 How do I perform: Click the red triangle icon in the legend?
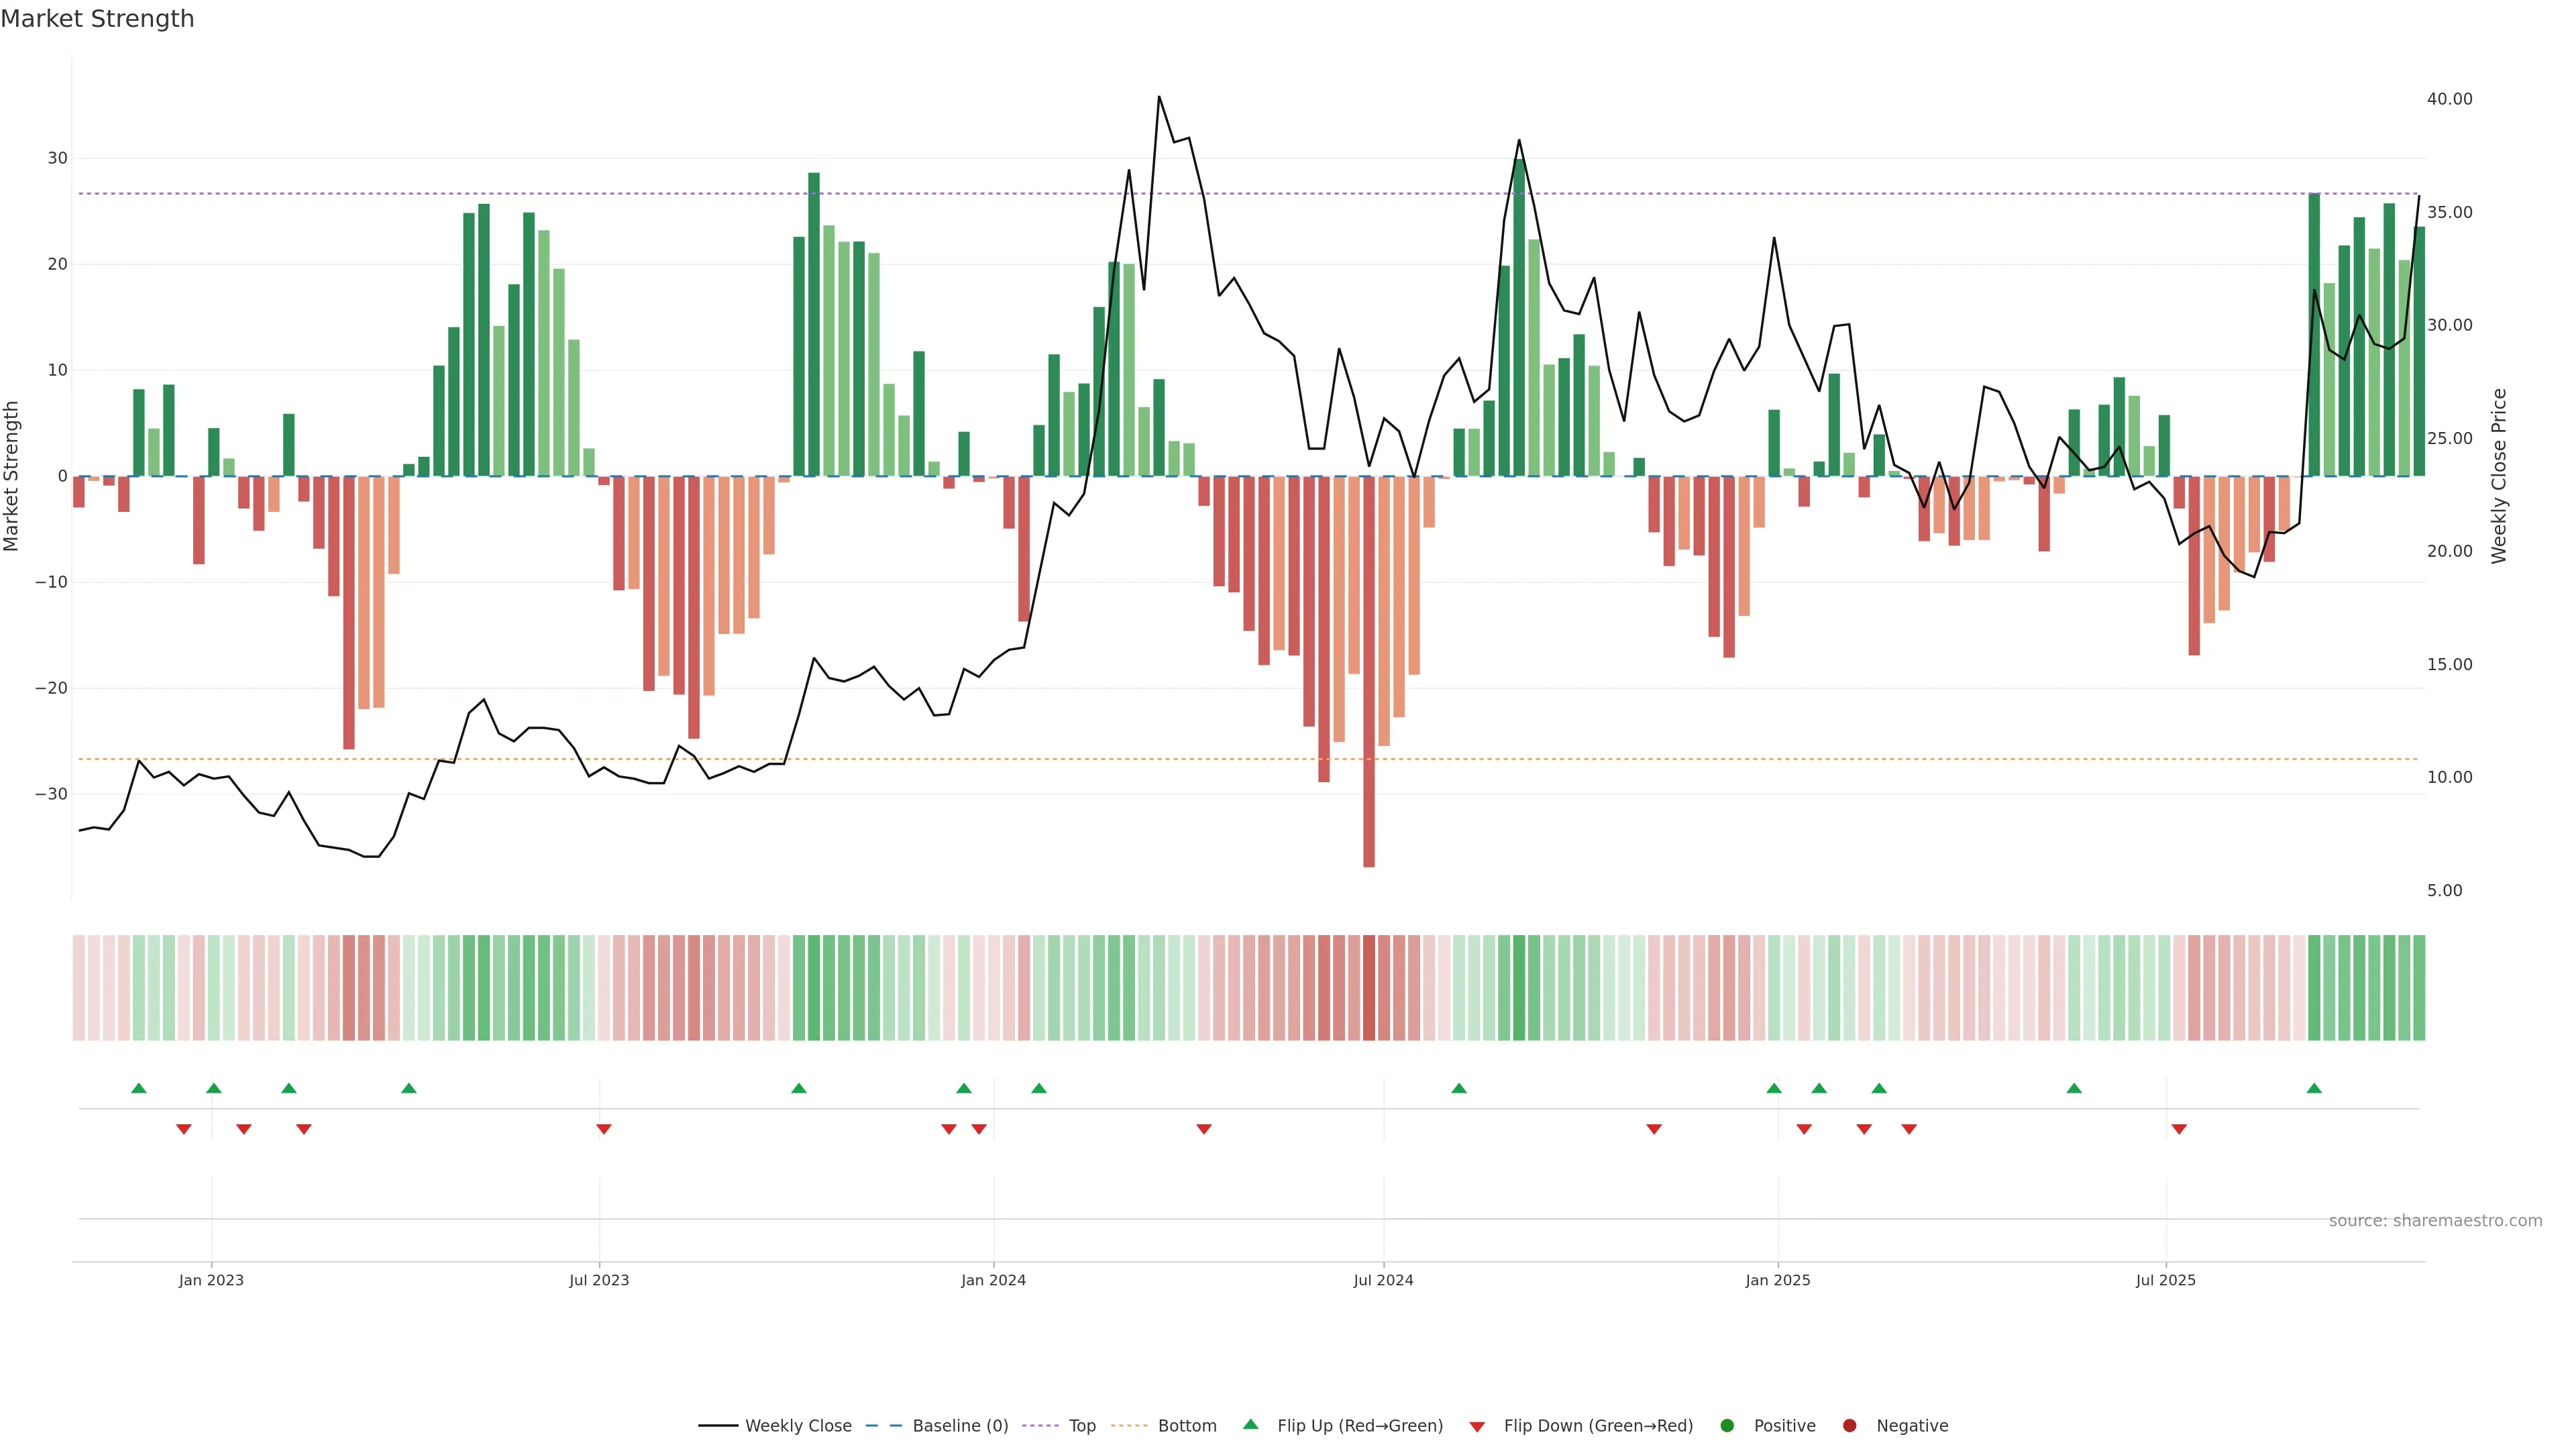(1477, 1427)
